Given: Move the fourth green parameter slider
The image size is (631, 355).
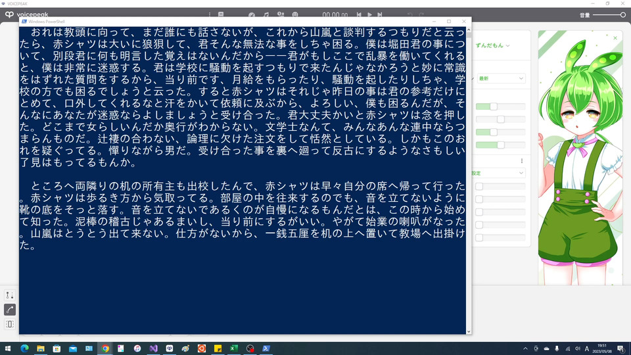Looking at the screenshot, I should point(501,145).
